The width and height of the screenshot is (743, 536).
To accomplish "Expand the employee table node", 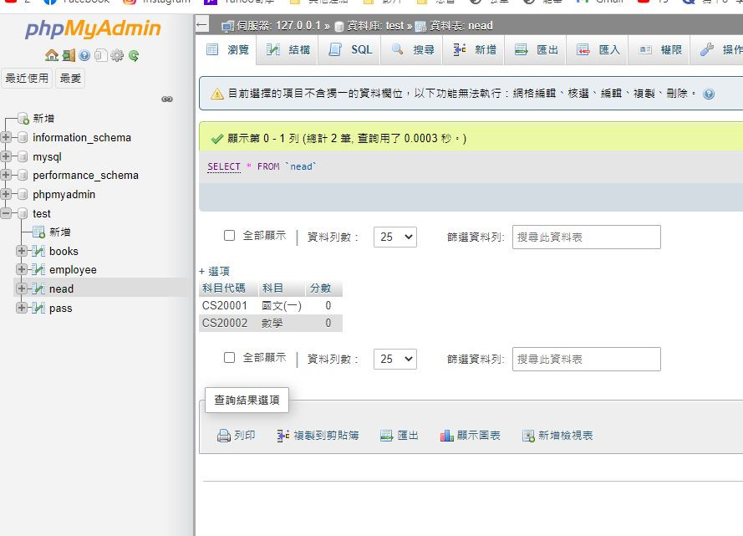I will pyautogui.click(x=22, y=269).
